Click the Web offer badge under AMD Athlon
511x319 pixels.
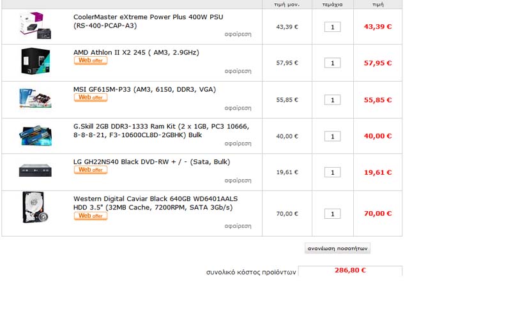[91, 61]
